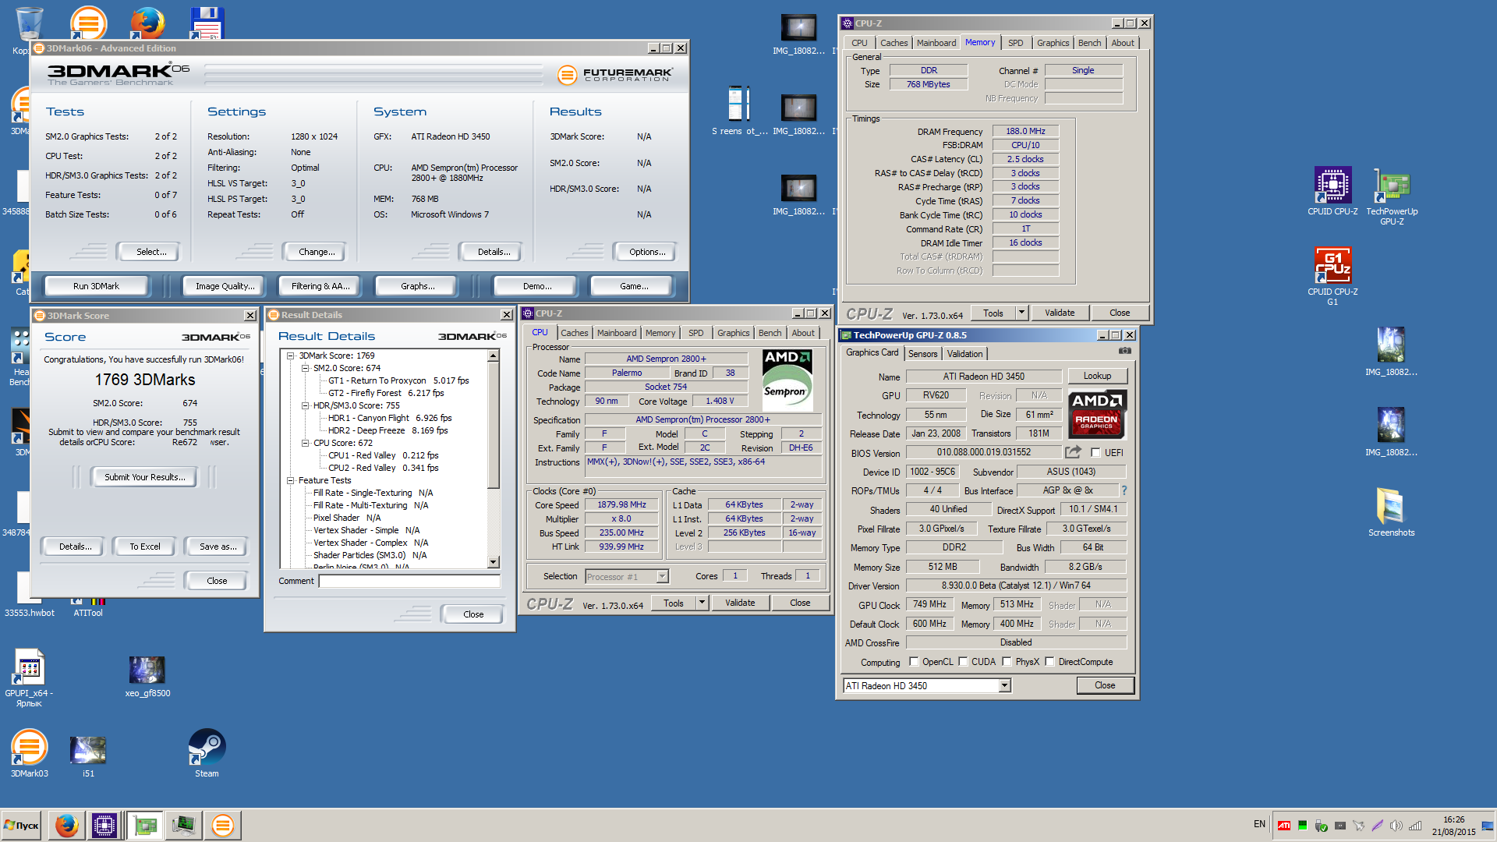The width and height of the screenshot is (1497, 842).
Task: Open the TechPowerUp GPU-Z desktop shortcut
Action: (x=1392, y=196)
